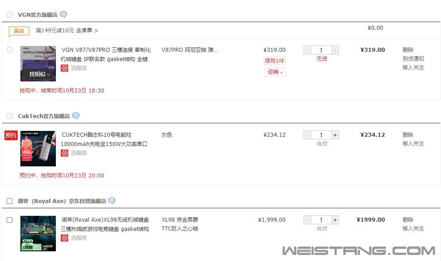Select all items from 御斧 Royal Axe store
The image size is (441, 261).
pos(10,201)
